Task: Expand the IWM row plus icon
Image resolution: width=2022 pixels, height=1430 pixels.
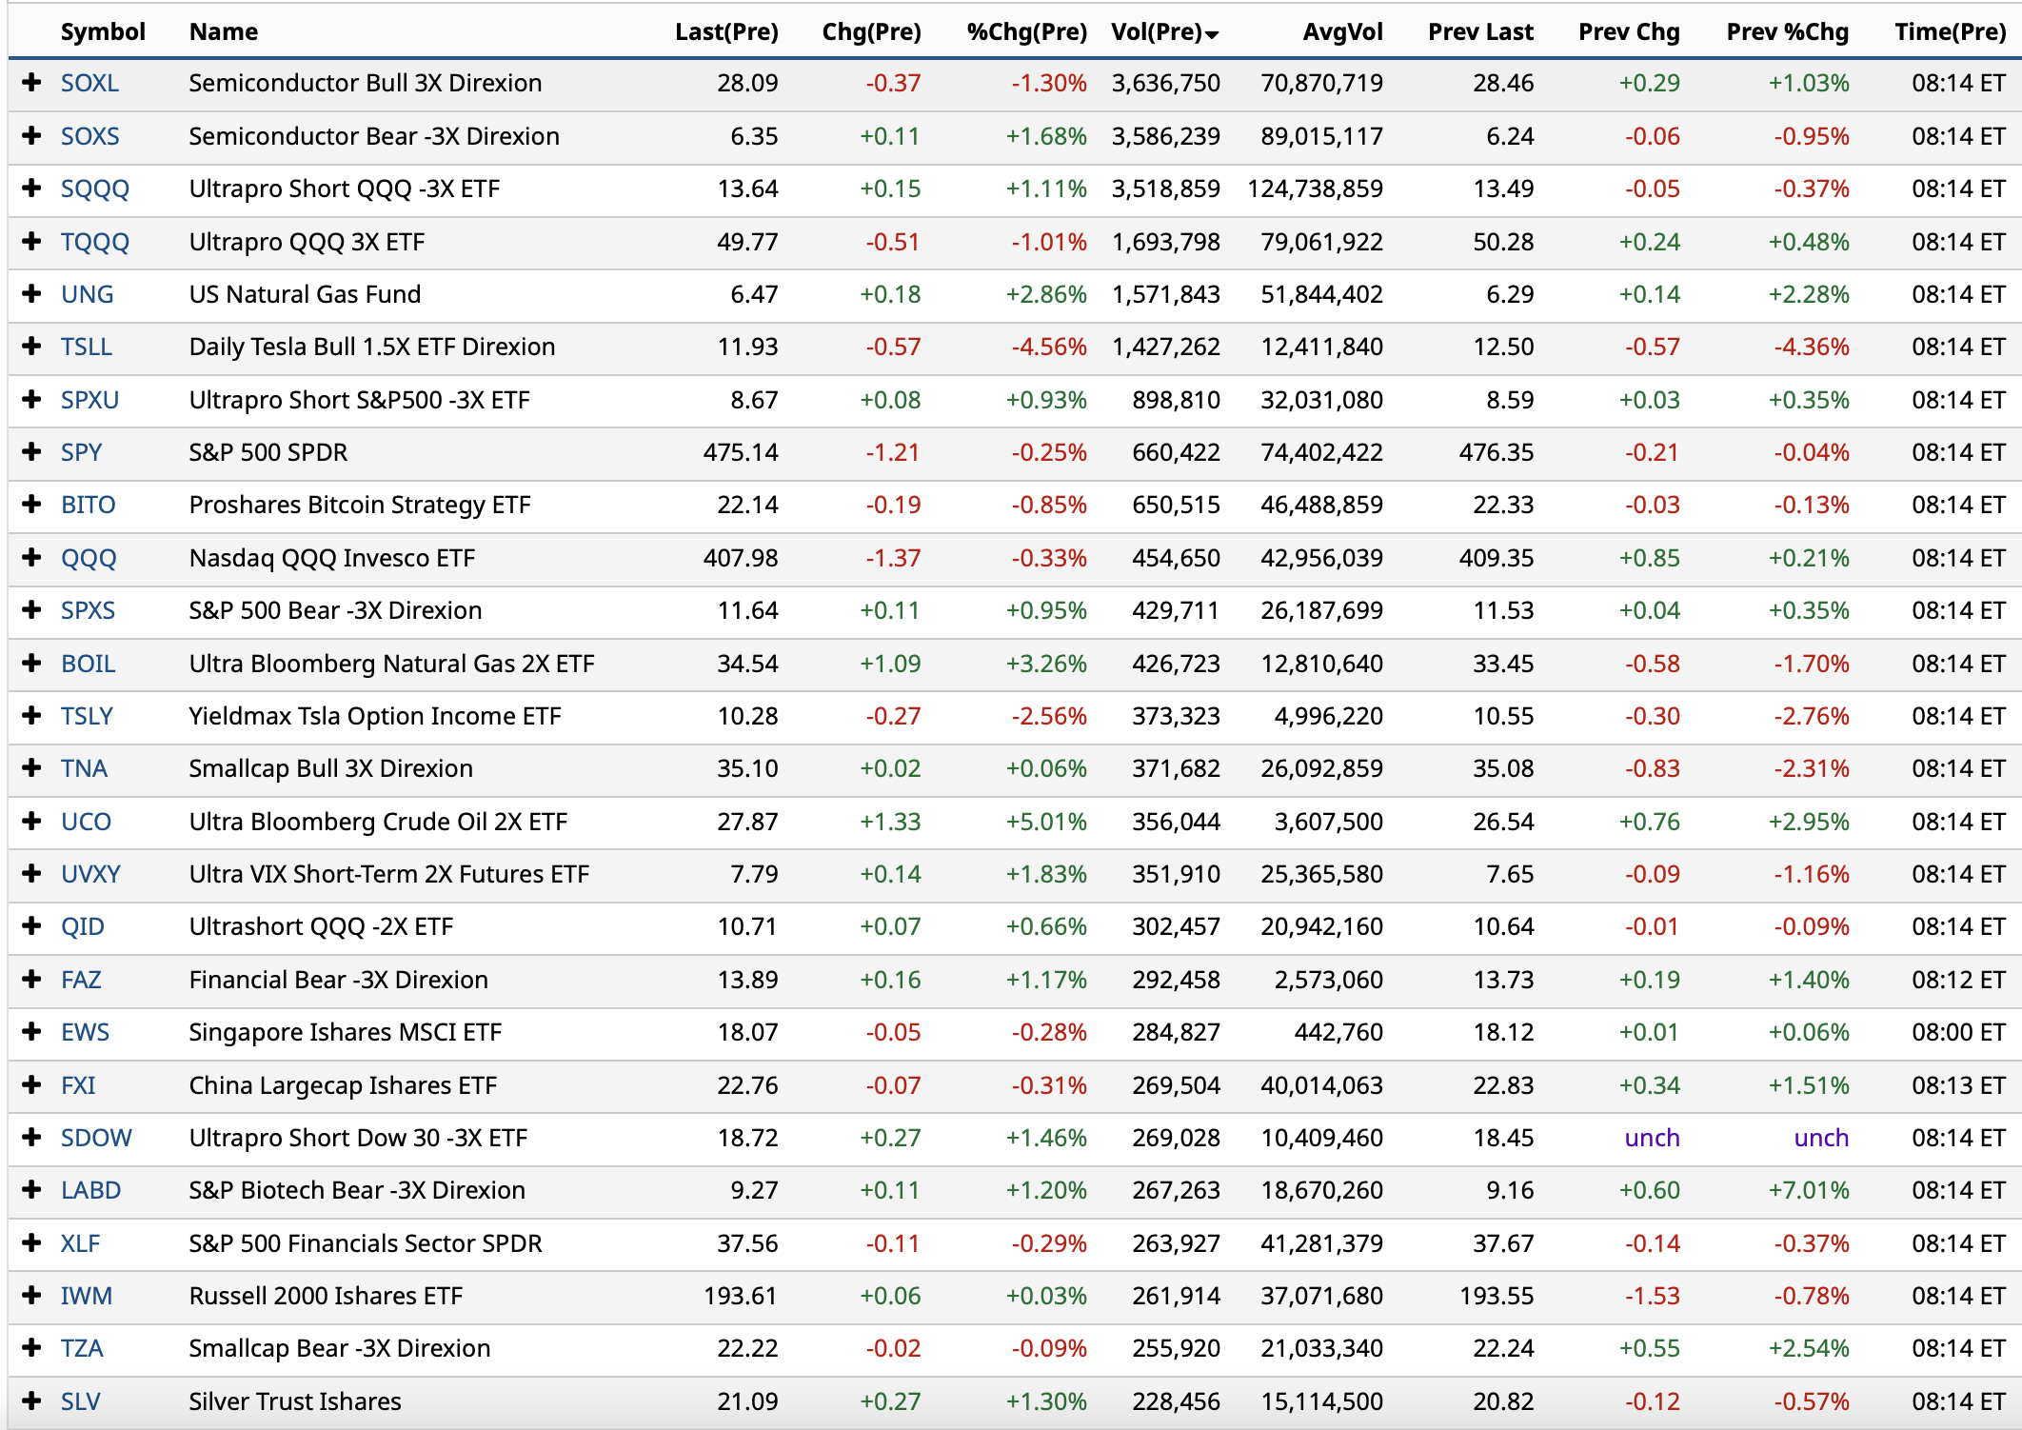Action: pos(31,1295)
